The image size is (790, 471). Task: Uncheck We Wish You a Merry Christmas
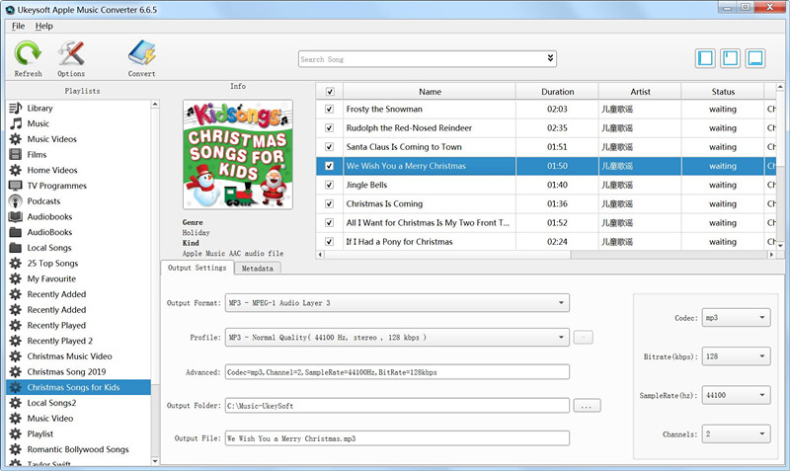(x=330, y=166)
